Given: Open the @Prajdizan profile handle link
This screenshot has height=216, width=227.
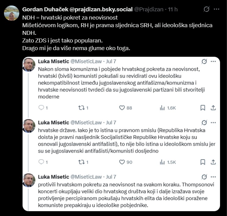Looking at the screenshot, I should click(149, 9).
